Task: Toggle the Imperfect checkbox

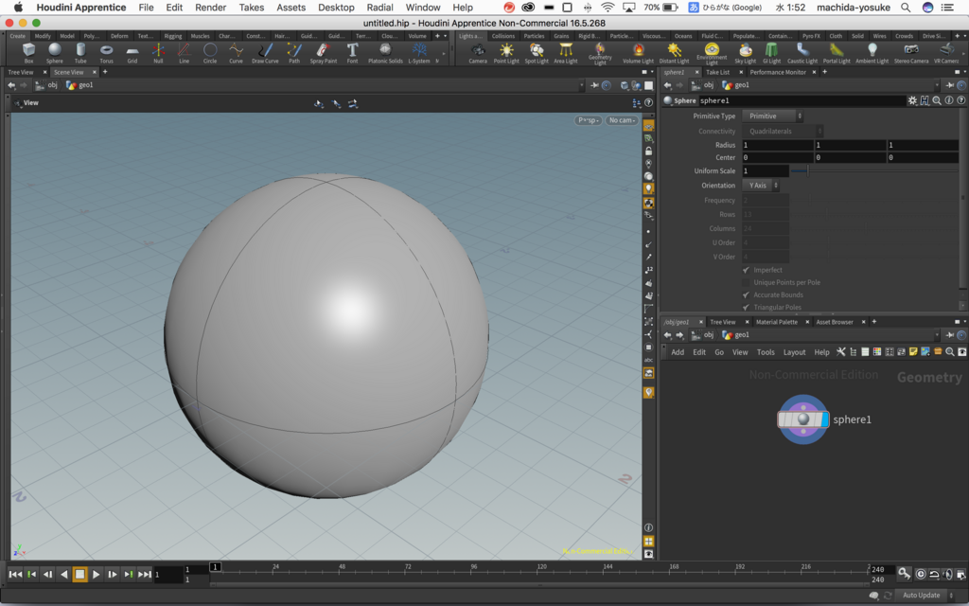Action: (x=746, y=270)
